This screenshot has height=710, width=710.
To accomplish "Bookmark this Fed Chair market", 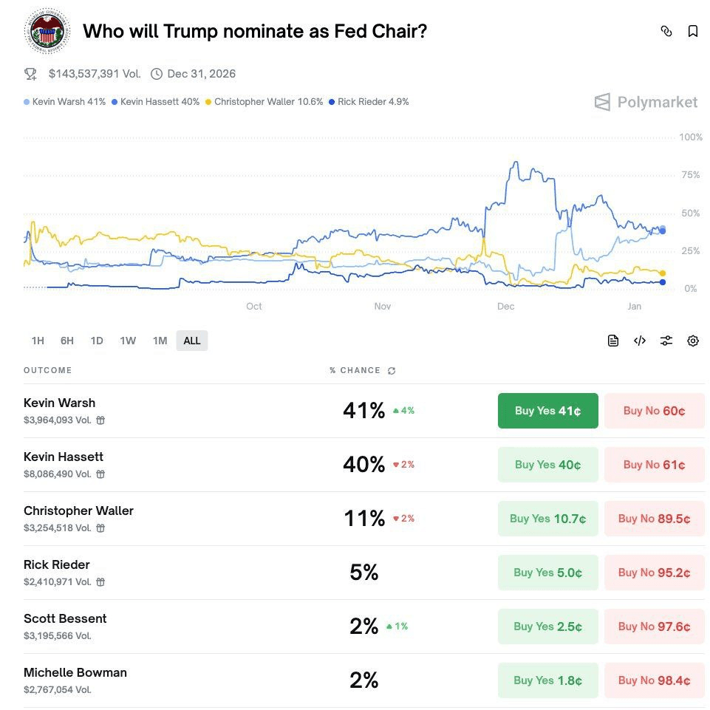I will [693, 31].
